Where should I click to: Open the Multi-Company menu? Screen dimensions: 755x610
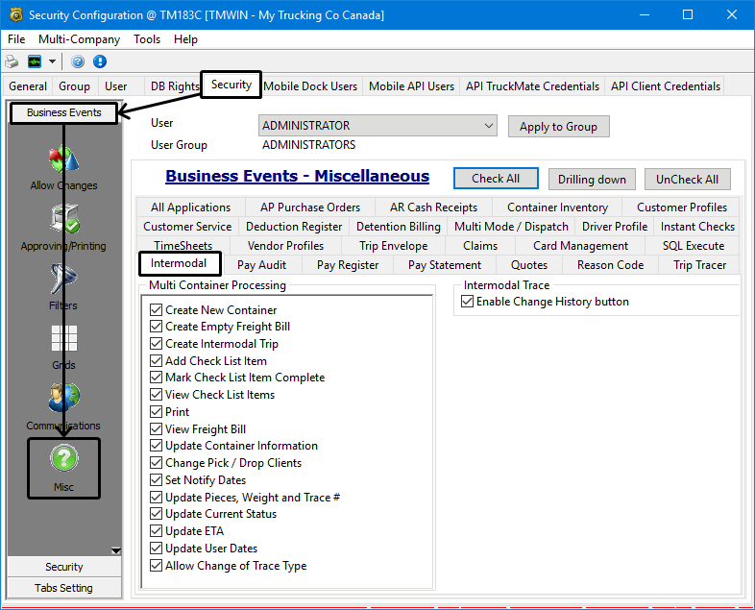click(x=79, y=39)
